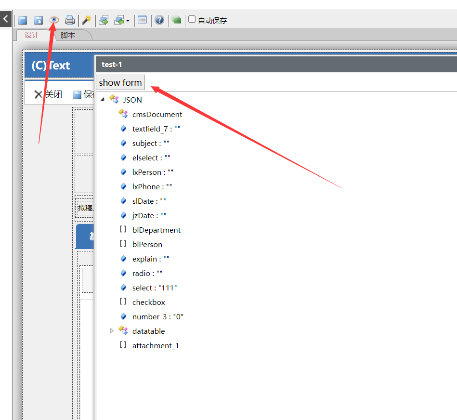
Task: Switch to the 设计 tab
Action: pos(31,35)
